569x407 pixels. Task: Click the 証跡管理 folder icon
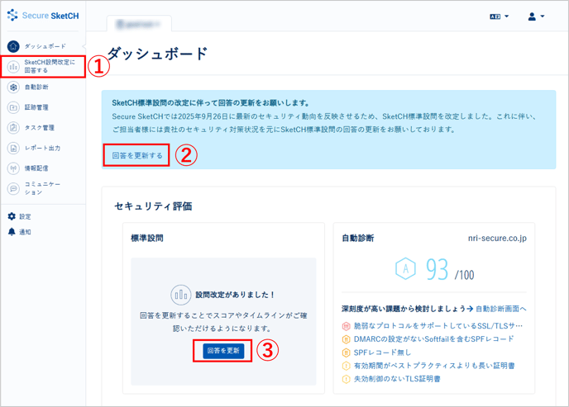(13, 107)
